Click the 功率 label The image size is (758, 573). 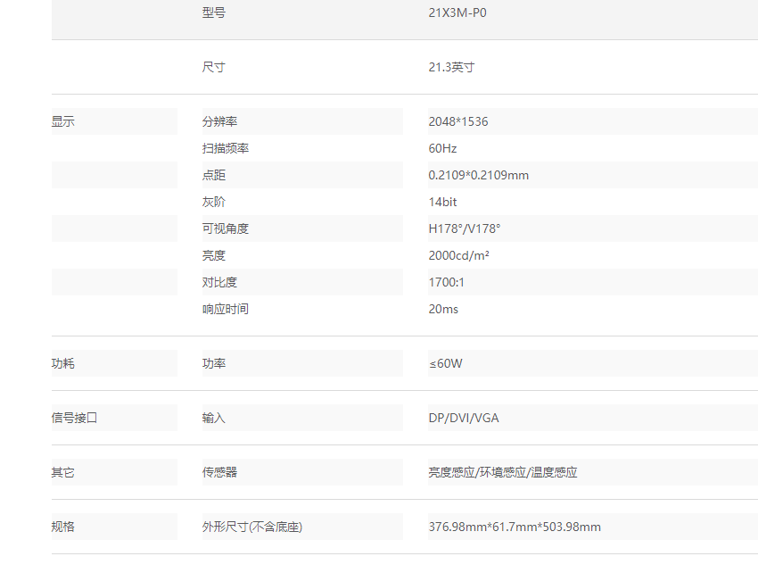[214, 363]
